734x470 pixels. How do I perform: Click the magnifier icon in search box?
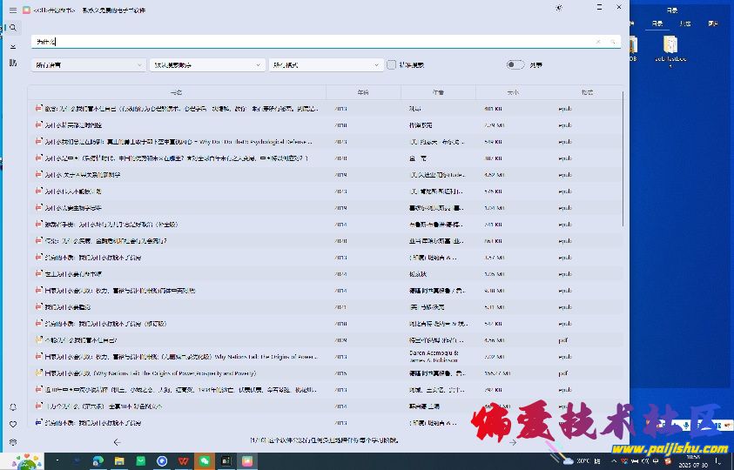click(613, 41)
